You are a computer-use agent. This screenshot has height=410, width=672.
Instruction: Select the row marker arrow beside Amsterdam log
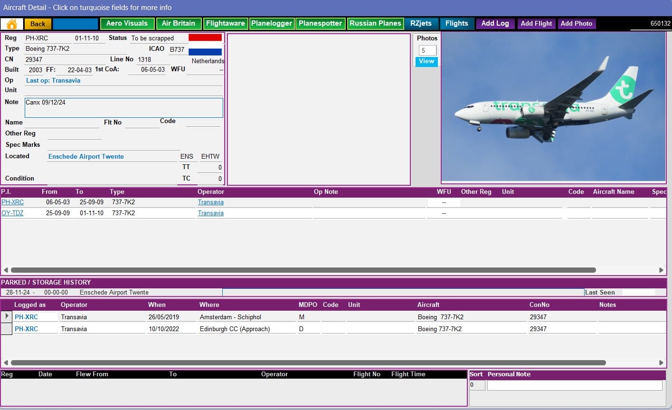(7, 316)
